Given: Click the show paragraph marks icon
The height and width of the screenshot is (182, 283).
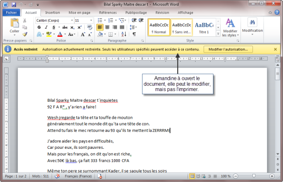Looking at the screenshot, I should tap(134, 34).
